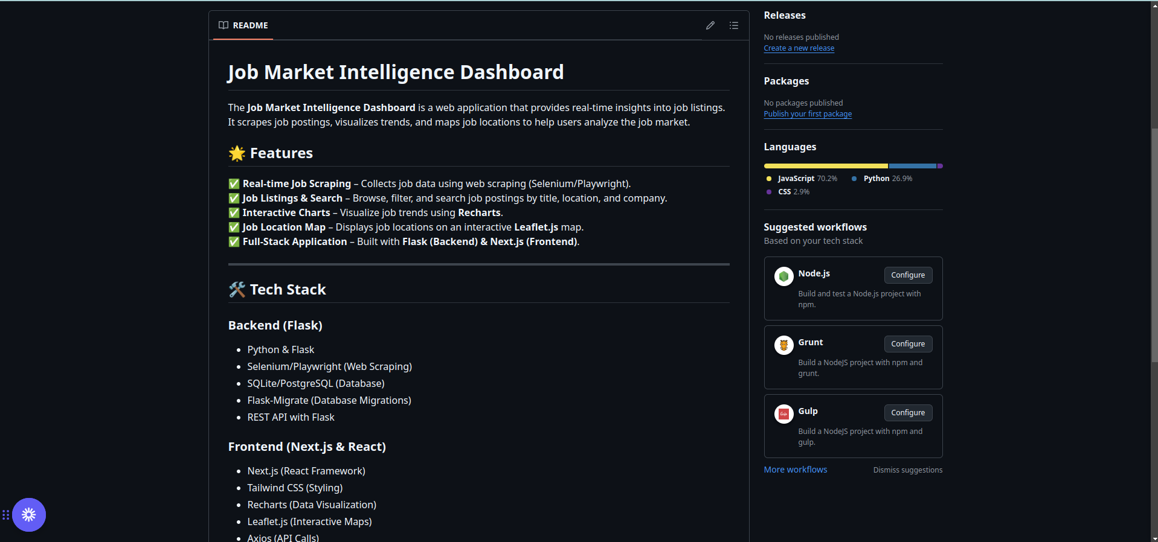Image resolution: width=1158 pixels, height=542 pixels.
Task: Click the Backend (Flask) subheading
Action: click(275, 326)
